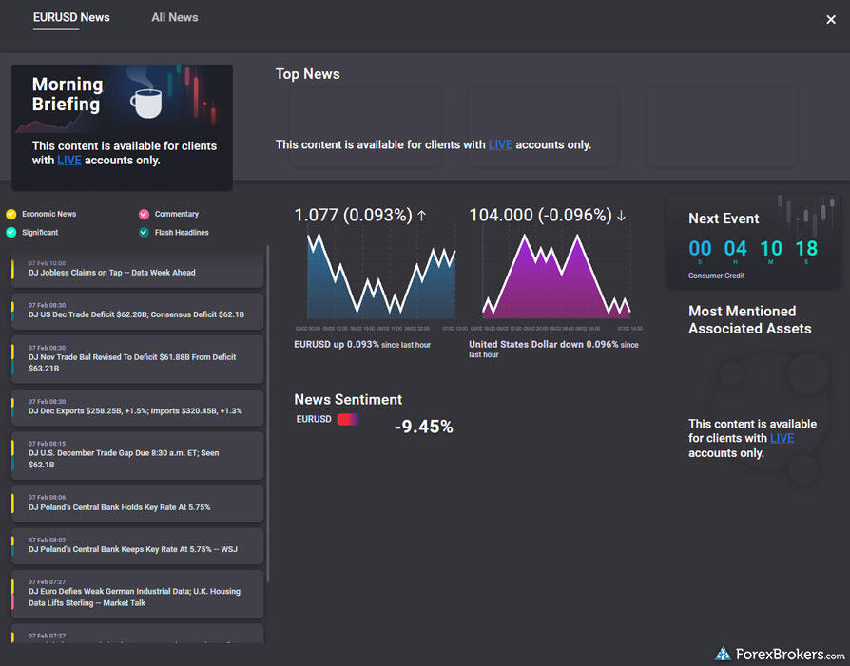The width and height of the screenshot is (850, 666).
Task: Click the EURUSD sentiment gradient bar
Action: [348, 419]
